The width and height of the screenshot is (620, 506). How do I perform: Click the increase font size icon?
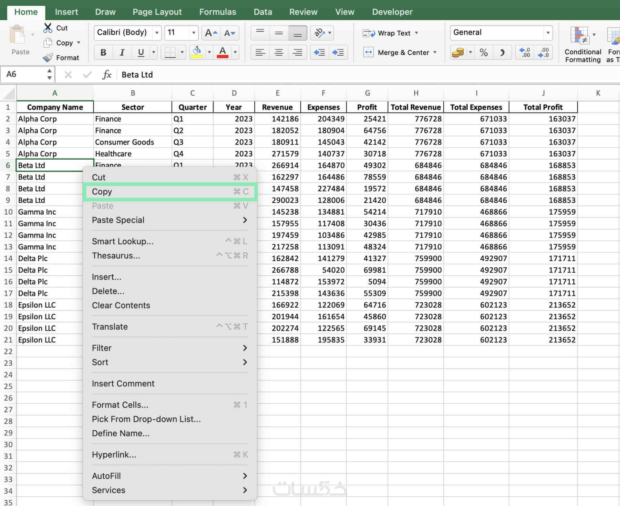point(210,33)
